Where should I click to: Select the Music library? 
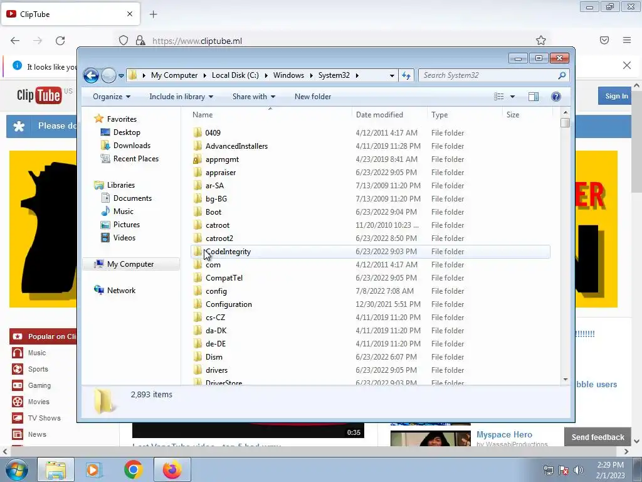point(123,212)
